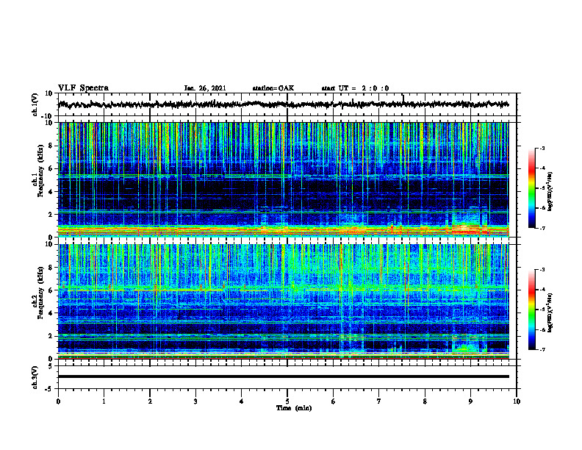Click time axis tick label "3"
The height and width of the screenshot is (450, 582).
[195, 401]
